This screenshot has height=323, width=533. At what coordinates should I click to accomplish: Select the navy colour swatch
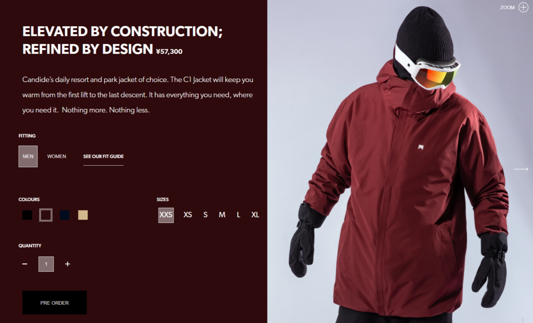[x=65, y=215]
